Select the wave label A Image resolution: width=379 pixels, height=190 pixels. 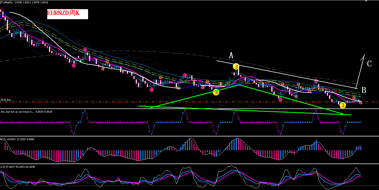tap(231, 56)
